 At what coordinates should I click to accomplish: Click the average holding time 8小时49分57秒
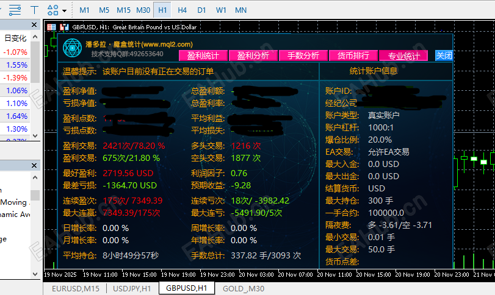coord(131,255)
